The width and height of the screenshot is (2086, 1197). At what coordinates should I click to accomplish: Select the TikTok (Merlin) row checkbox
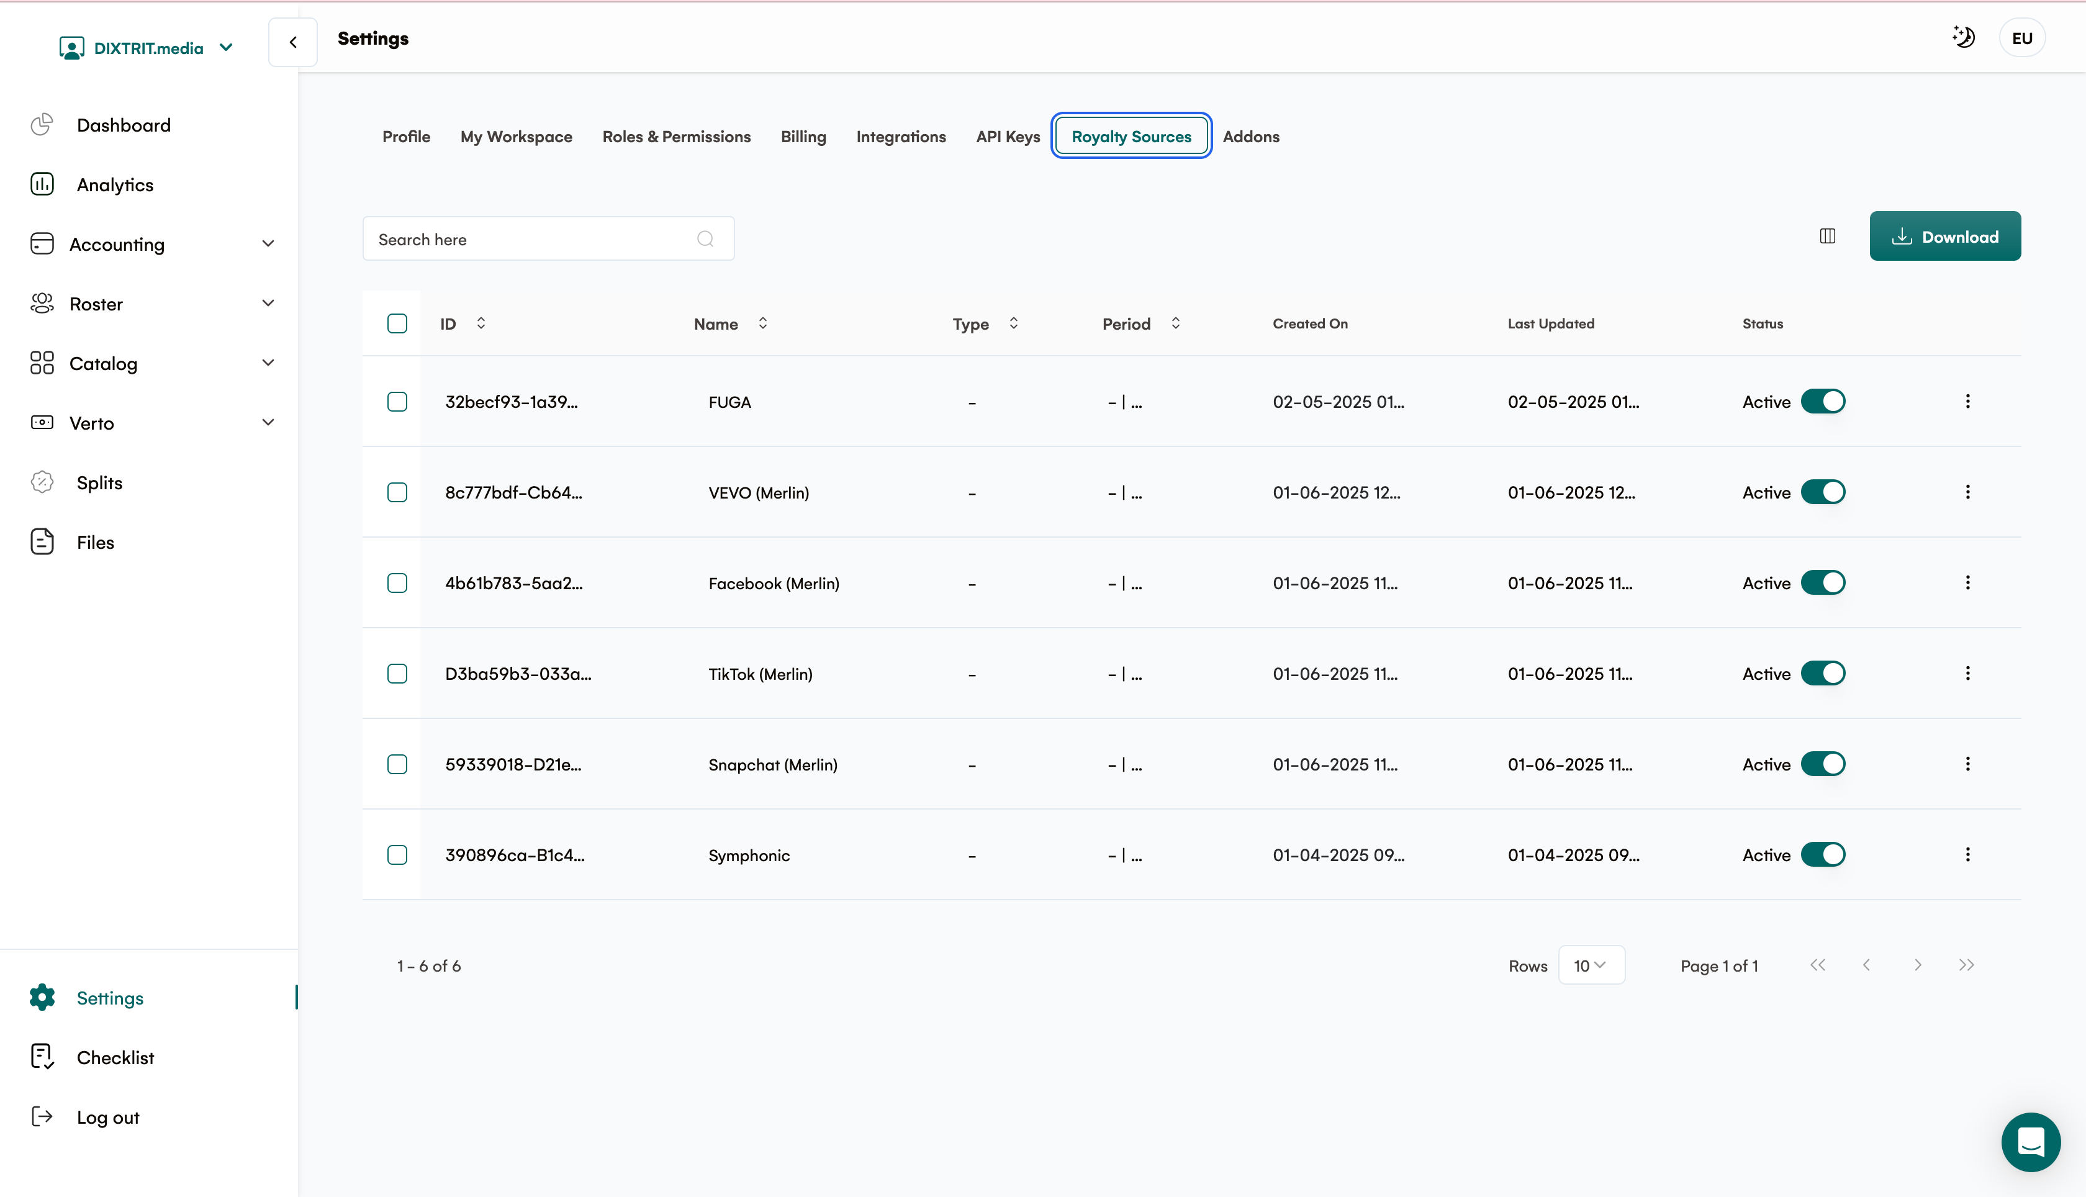(x=397, y=673)
